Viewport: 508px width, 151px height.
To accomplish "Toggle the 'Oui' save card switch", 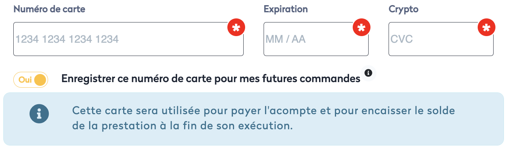I will (x=31, y=80).
